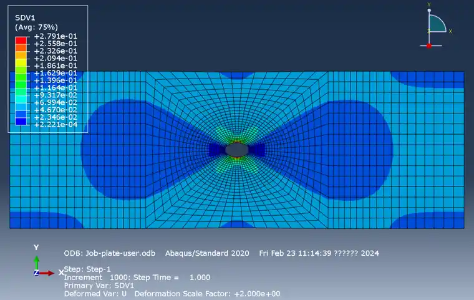Viewport: 474px width, 300px height.
Task: Click the 3D compass quarter-circle icon
Action: (x=437, y=24)
